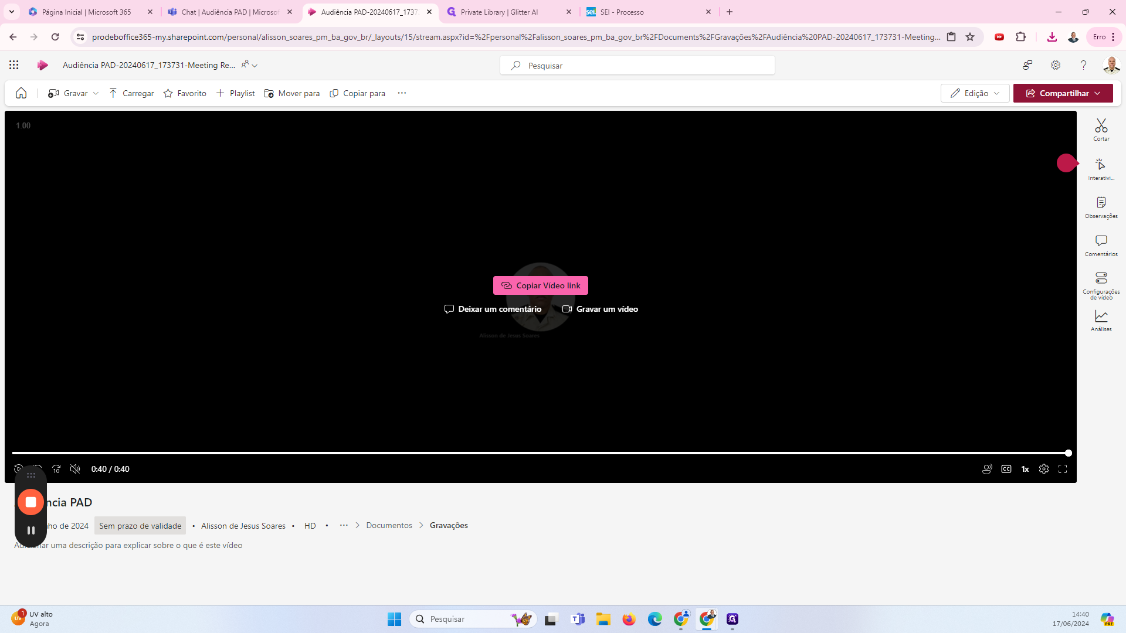Click Carregar to upload

[x=131, y=93]
